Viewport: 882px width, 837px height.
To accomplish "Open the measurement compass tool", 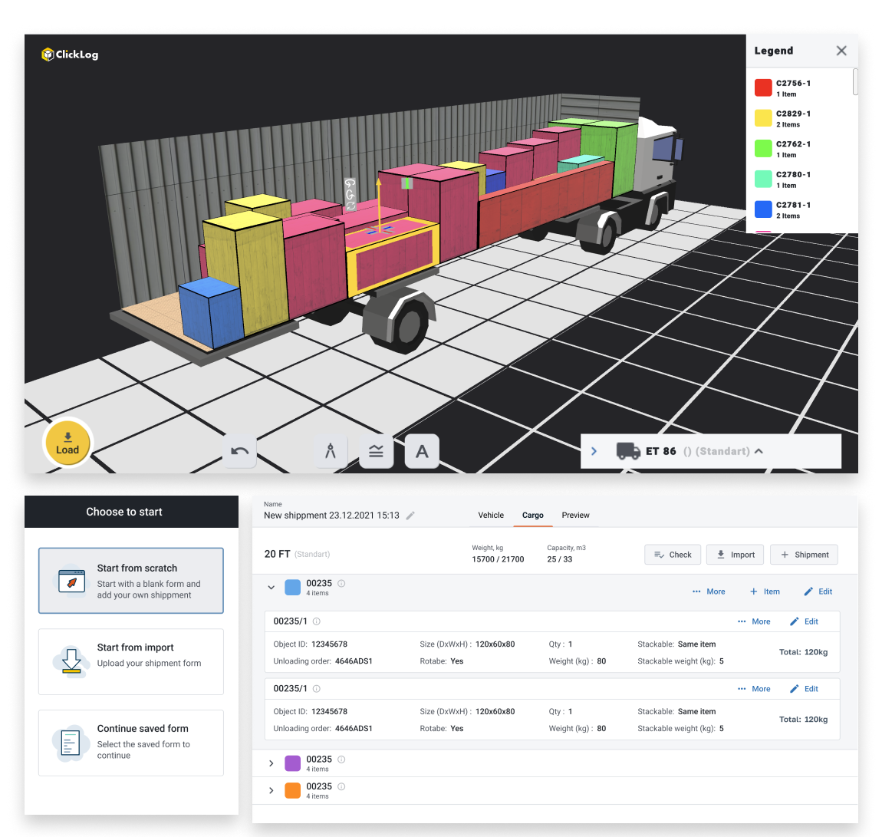I will [330, 451].
